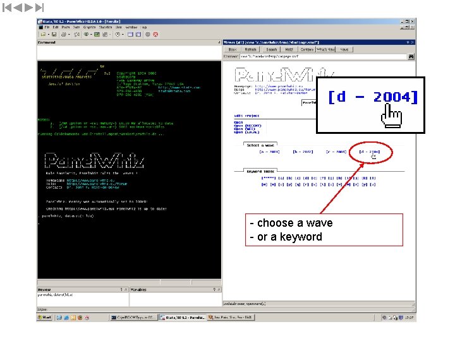Click the Data Browser toolbar icon
This screenshot has width=455, height=341.
[x=138, y=35]
